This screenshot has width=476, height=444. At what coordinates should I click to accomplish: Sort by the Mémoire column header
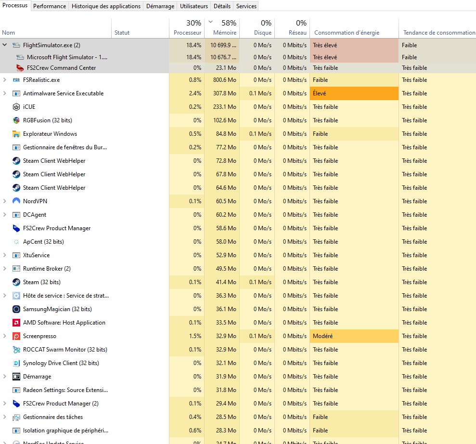pyautogui.click(x=222, y=28)
